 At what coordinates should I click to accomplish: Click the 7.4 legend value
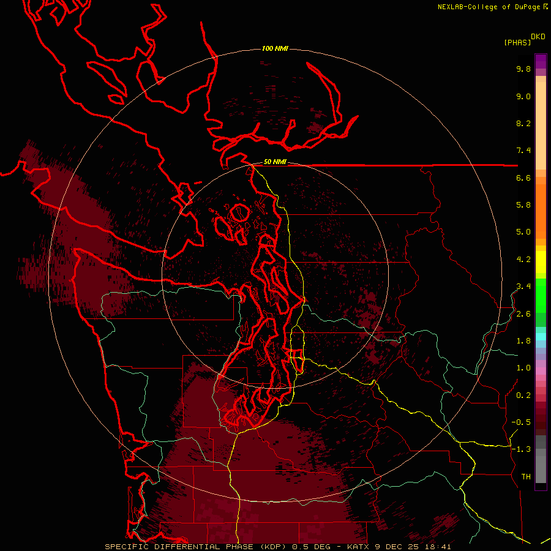point(523,151)
